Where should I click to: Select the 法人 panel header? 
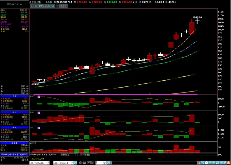14,127
